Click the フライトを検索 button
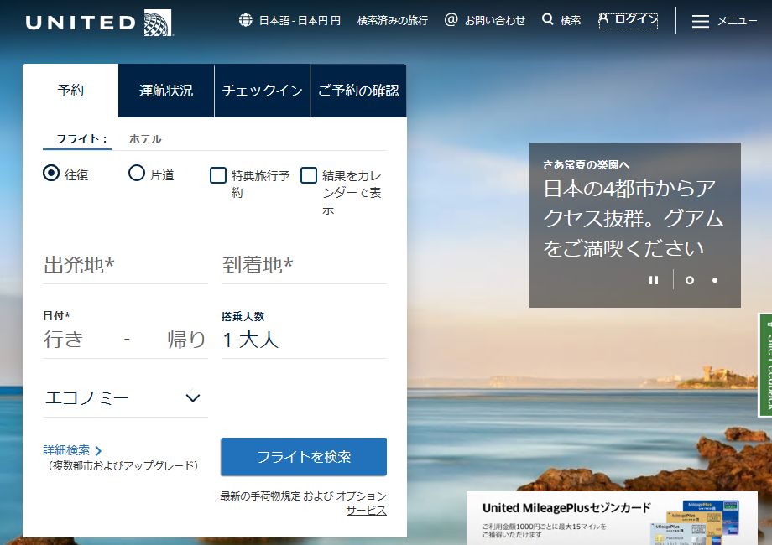The image size is (772, 545). [x=304, y=457]
